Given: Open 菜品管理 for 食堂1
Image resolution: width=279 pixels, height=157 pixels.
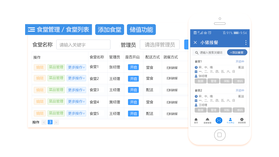Looking at the screenshot, I should (x=56, y=67).
